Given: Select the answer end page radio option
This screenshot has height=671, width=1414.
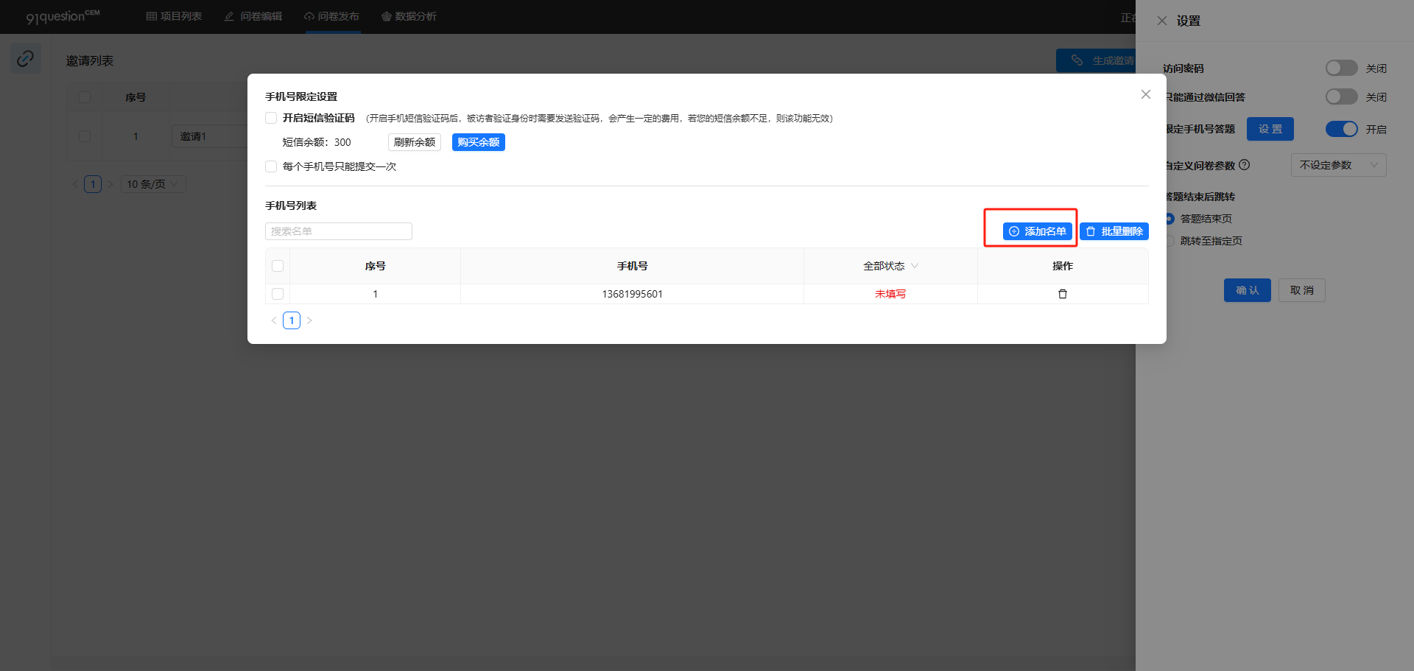Looking at the screenshot, I should tap(1169, 219).
